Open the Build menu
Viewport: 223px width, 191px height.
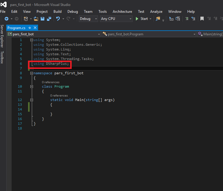57,12
